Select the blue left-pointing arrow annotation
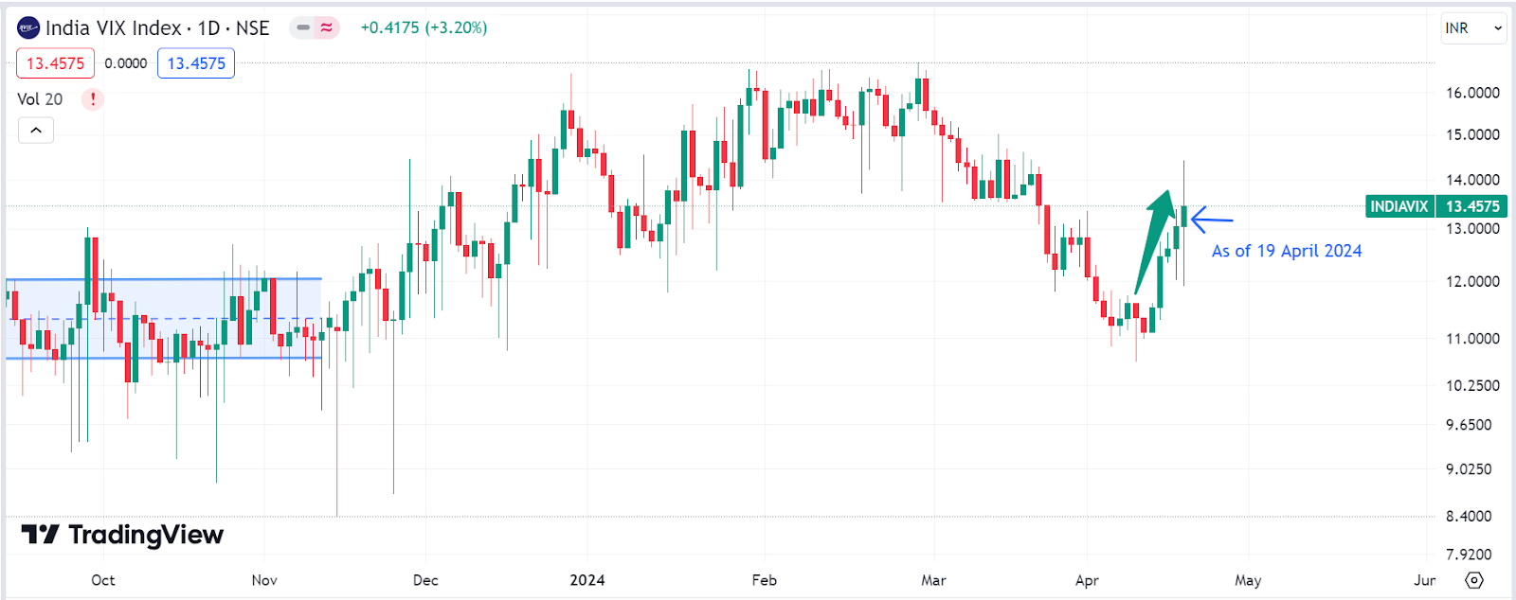 pos(1211,220)
